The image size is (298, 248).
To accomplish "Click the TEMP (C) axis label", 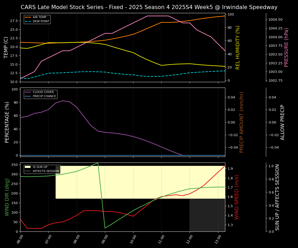I will pyautogui.click(x=6, y=47).
